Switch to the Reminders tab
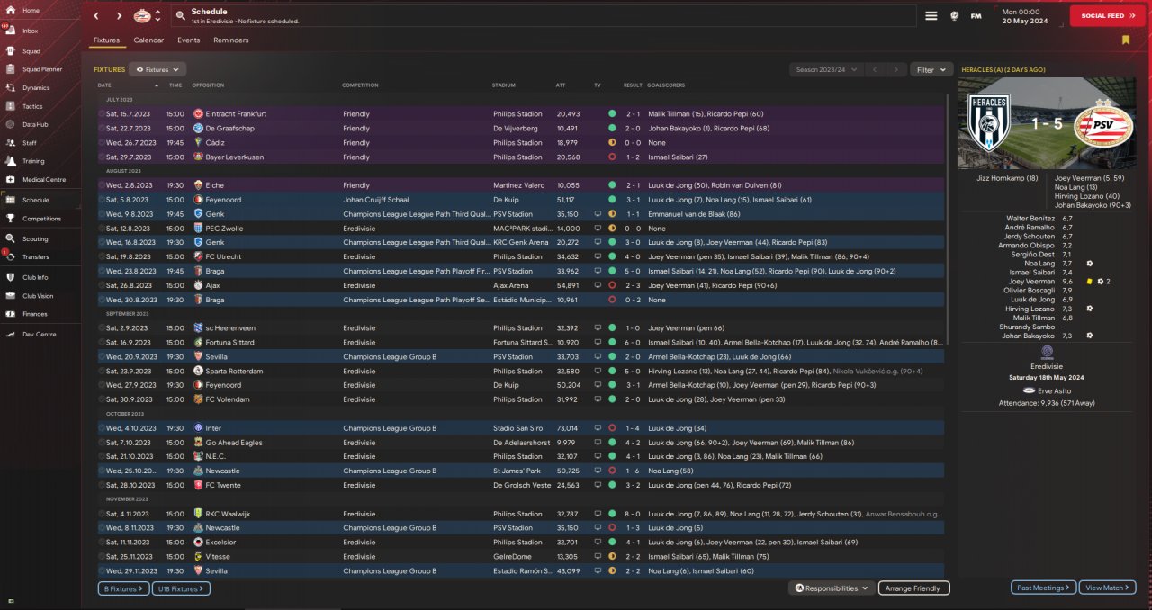The height and width of the screenshot is (610, 1152). point(231,40)
